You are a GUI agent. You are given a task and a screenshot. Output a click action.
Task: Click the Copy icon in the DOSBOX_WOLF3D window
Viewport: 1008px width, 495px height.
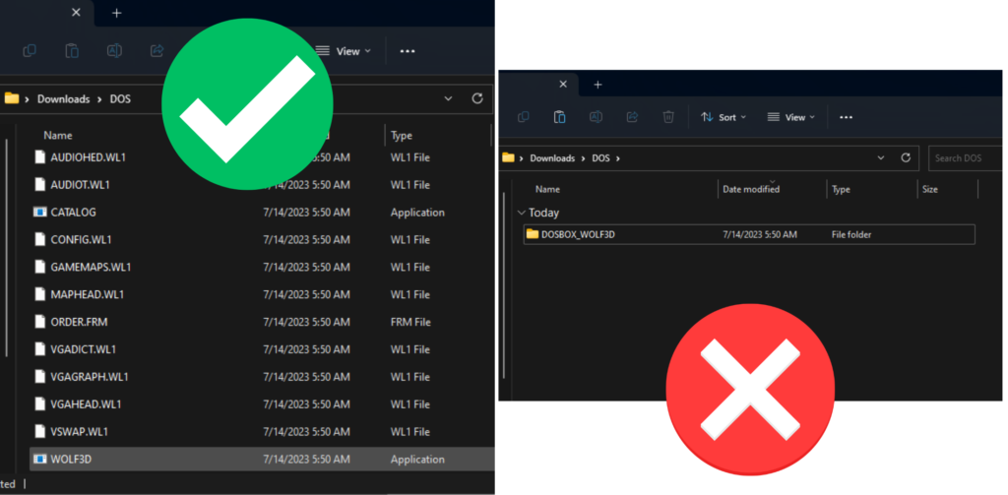pyautogui.click(x=524, y=117)
